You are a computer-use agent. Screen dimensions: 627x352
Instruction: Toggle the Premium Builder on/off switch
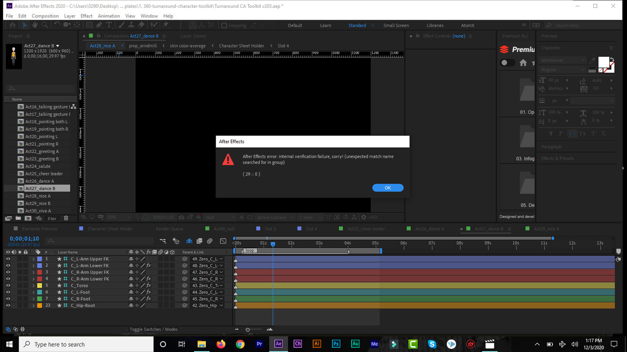507,63
